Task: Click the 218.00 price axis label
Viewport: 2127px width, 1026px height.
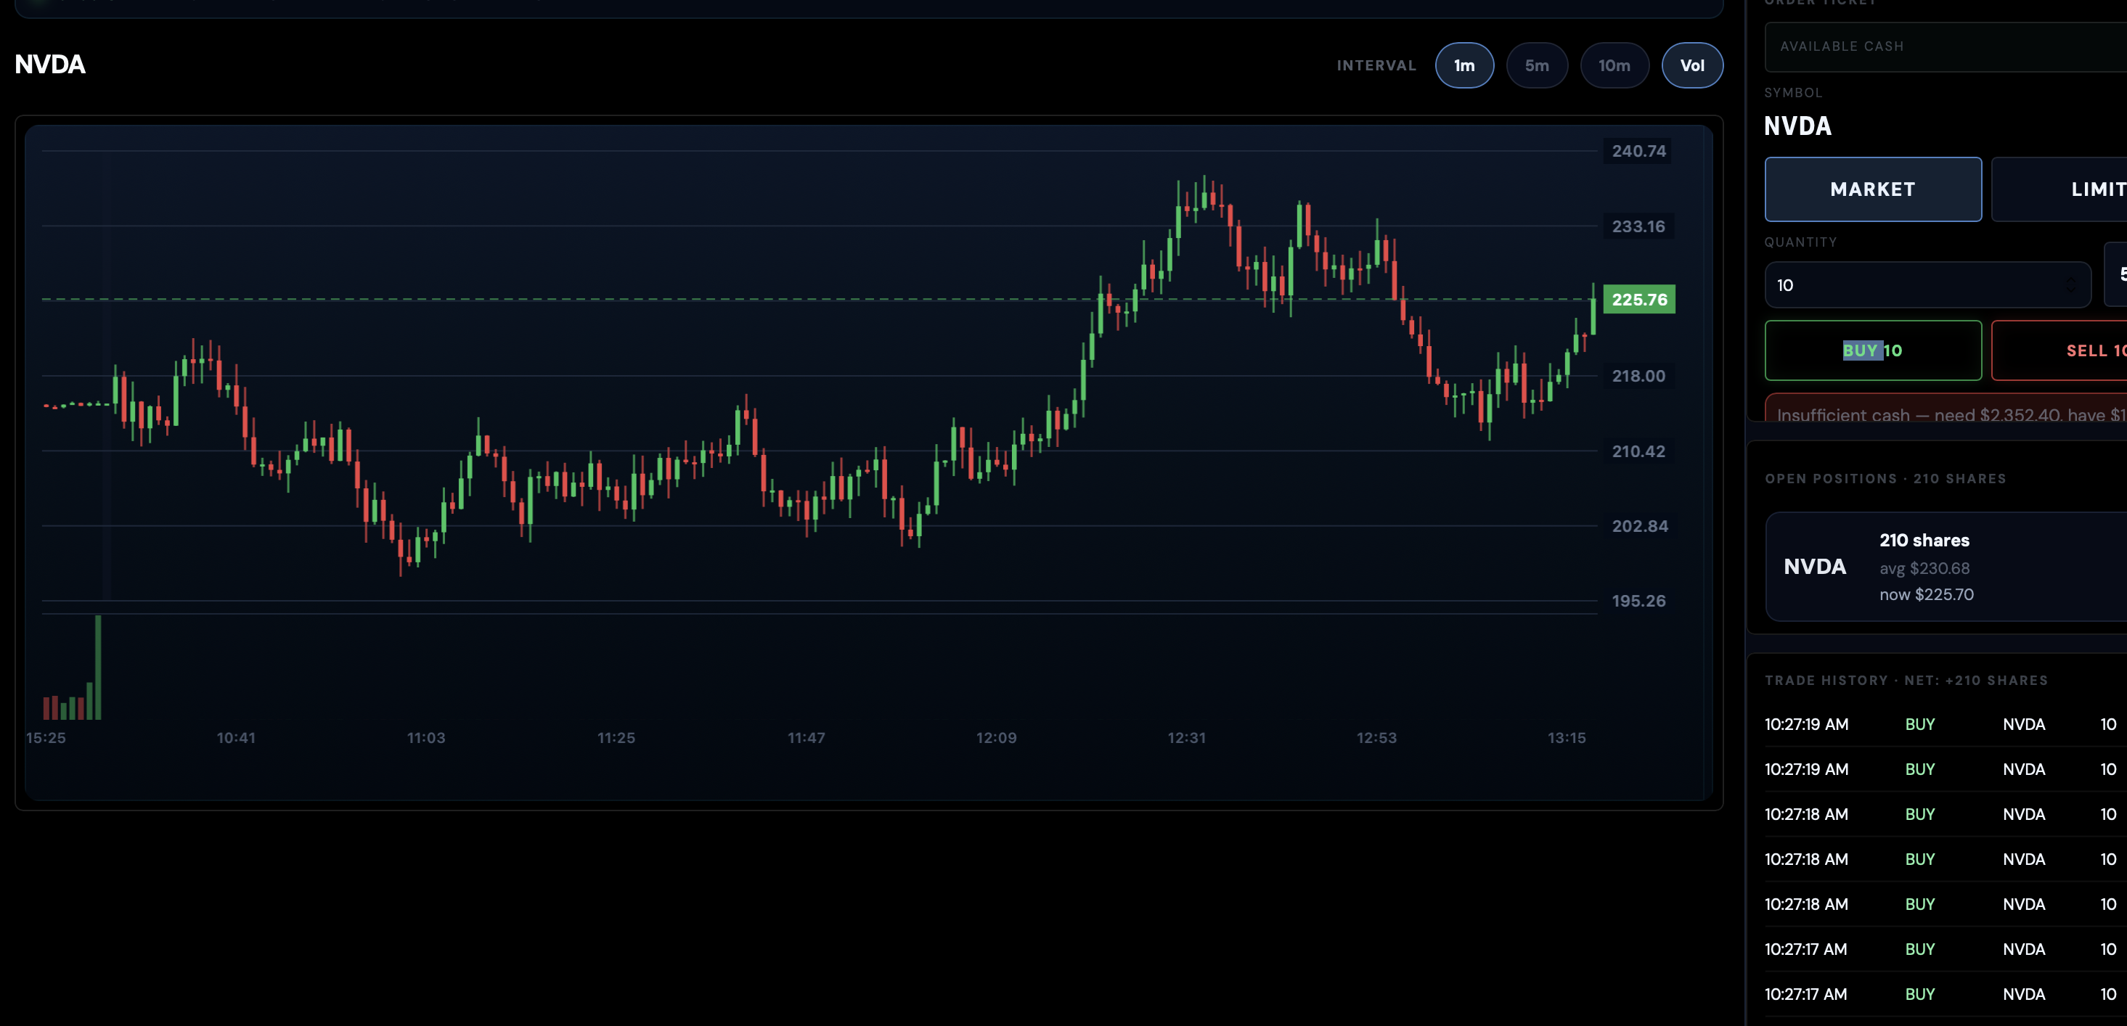Action: click(1638, 376)
